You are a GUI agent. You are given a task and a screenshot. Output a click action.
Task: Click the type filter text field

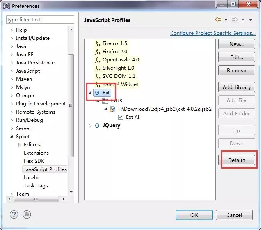tap(40, 20)
